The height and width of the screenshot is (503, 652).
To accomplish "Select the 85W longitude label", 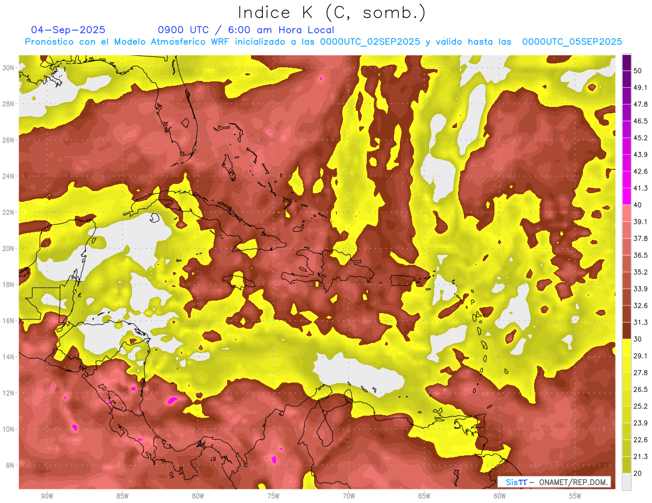I will click(122, 496).
